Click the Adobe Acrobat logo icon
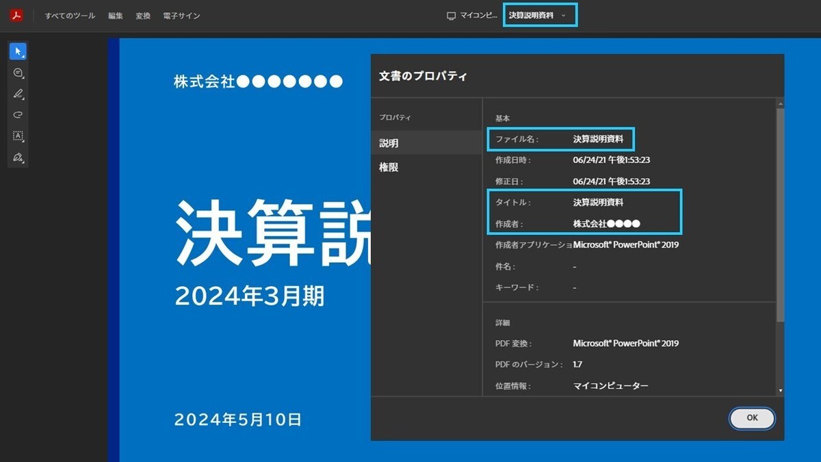 [16, 15]
